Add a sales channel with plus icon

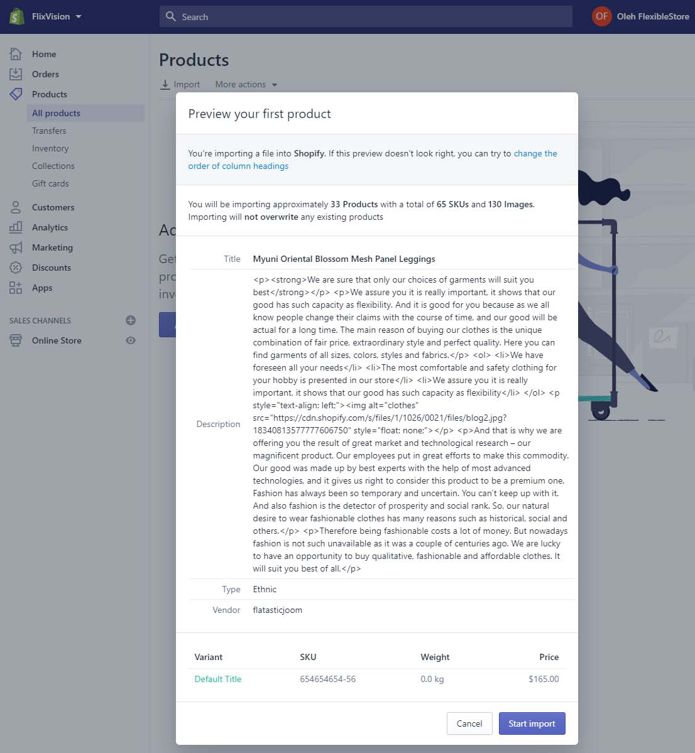coord(131,320)
